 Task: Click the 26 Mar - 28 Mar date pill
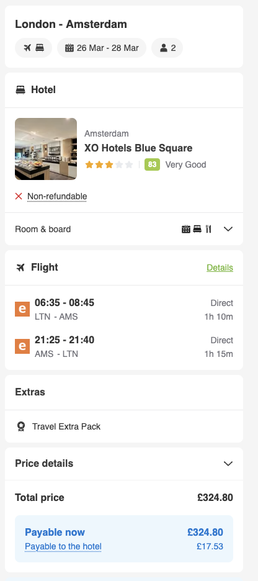(102, 48)
